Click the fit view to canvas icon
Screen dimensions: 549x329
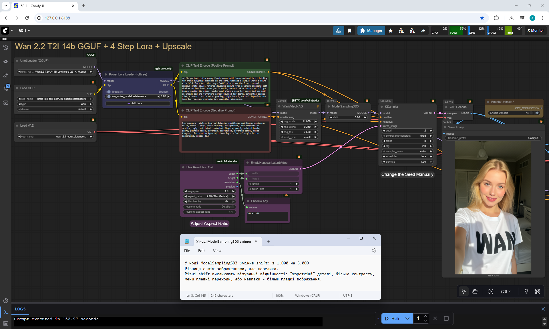[491, 291]
